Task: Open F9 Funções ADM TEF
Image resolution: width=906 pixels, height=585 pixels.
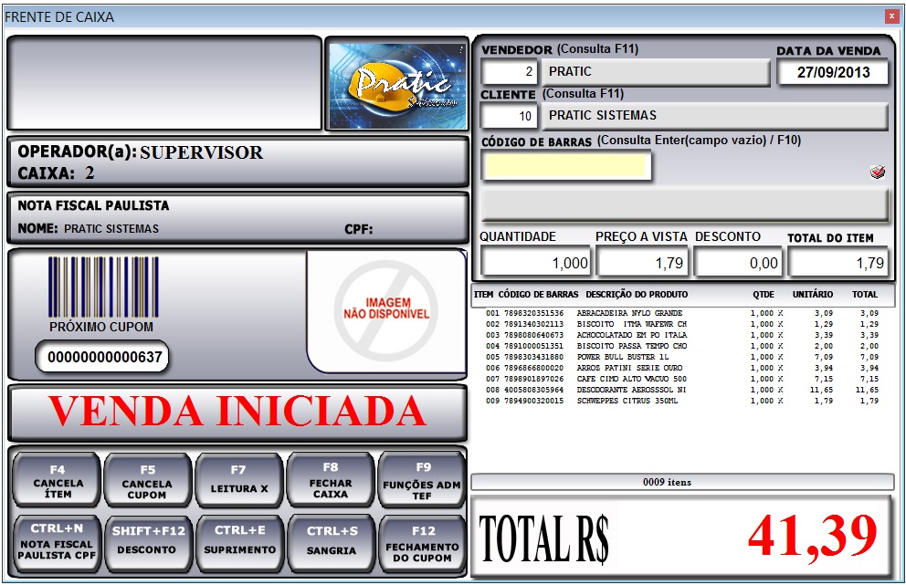Action: tap(422, 479)
